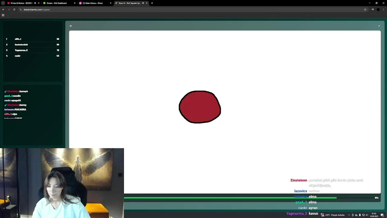
Task: Close the drawing panel with X
Action: [379, 26]
